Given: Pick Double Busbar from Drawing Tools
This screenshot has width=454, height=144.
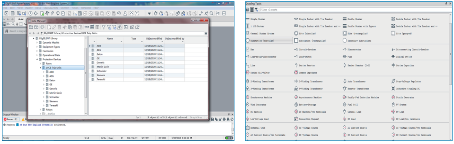Looking at the screenshot, I should pos(353,19).
